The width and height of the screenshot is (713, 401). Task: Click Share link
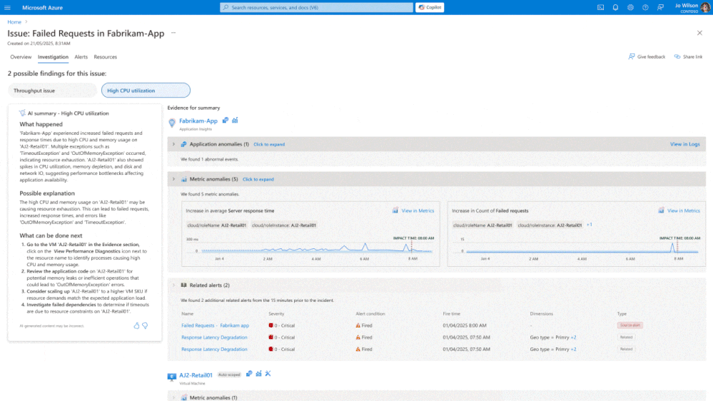(x=688, y=56)
